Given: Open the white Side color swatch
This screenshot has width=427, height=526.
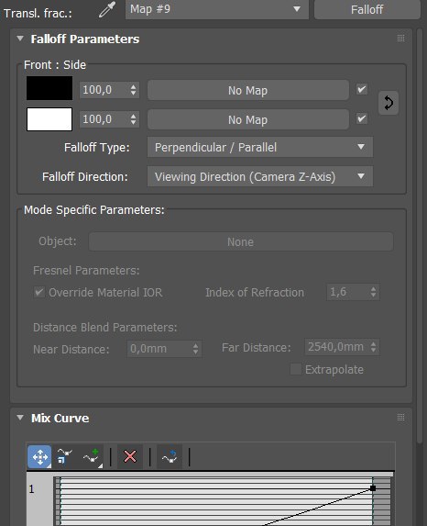Looking at the screenshot, I should (49, 119).
